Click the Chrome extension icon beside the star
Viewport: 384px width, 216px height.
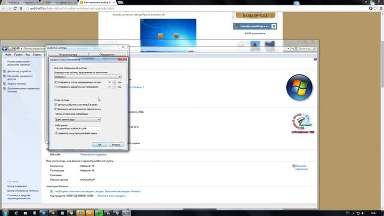(x=371, y=8)
